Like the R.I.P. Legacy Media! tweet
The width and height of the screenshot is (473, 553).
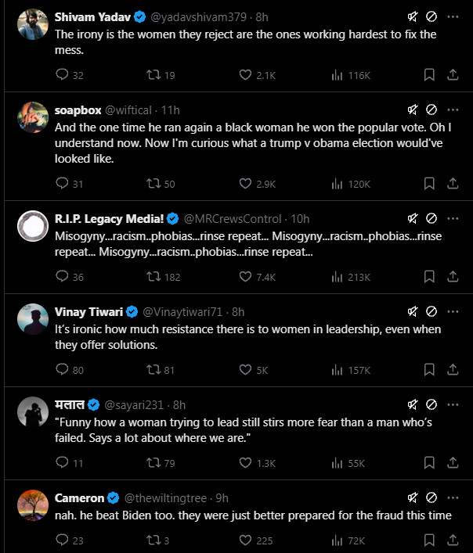(245, 276)
